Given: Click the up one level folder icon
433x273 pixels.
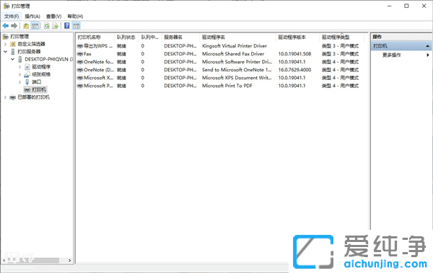Looking at the screenshot, I should click(x=26, y=26).
